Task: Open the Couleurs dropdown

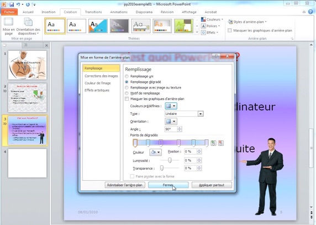Action: [x=212, y=19]
